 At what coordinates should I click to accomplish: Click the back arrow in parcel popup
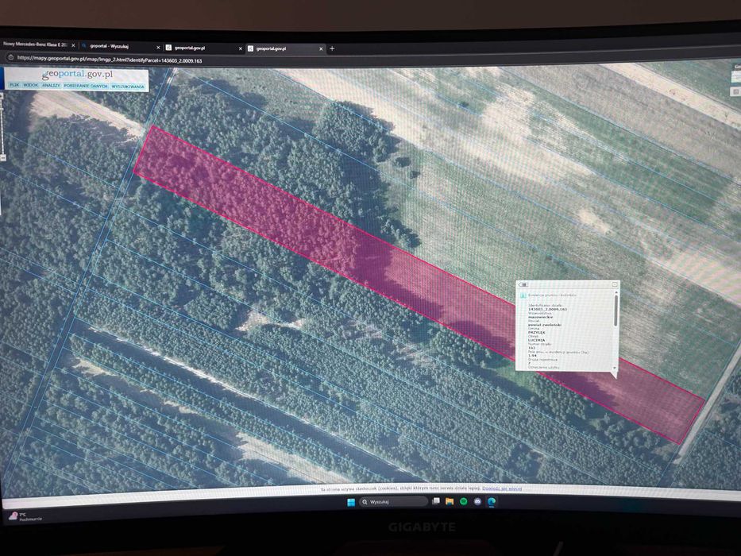tap(523, 284)
